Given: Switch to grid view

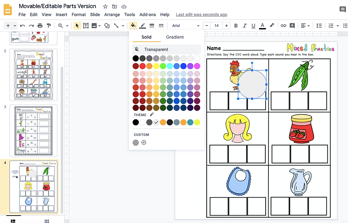Looking at the screenshot, I should pos(47,221).
